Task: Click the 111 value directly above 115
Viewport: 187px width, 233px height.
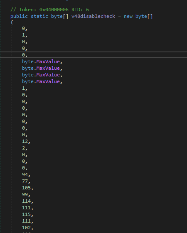Action: pos(26,208)
